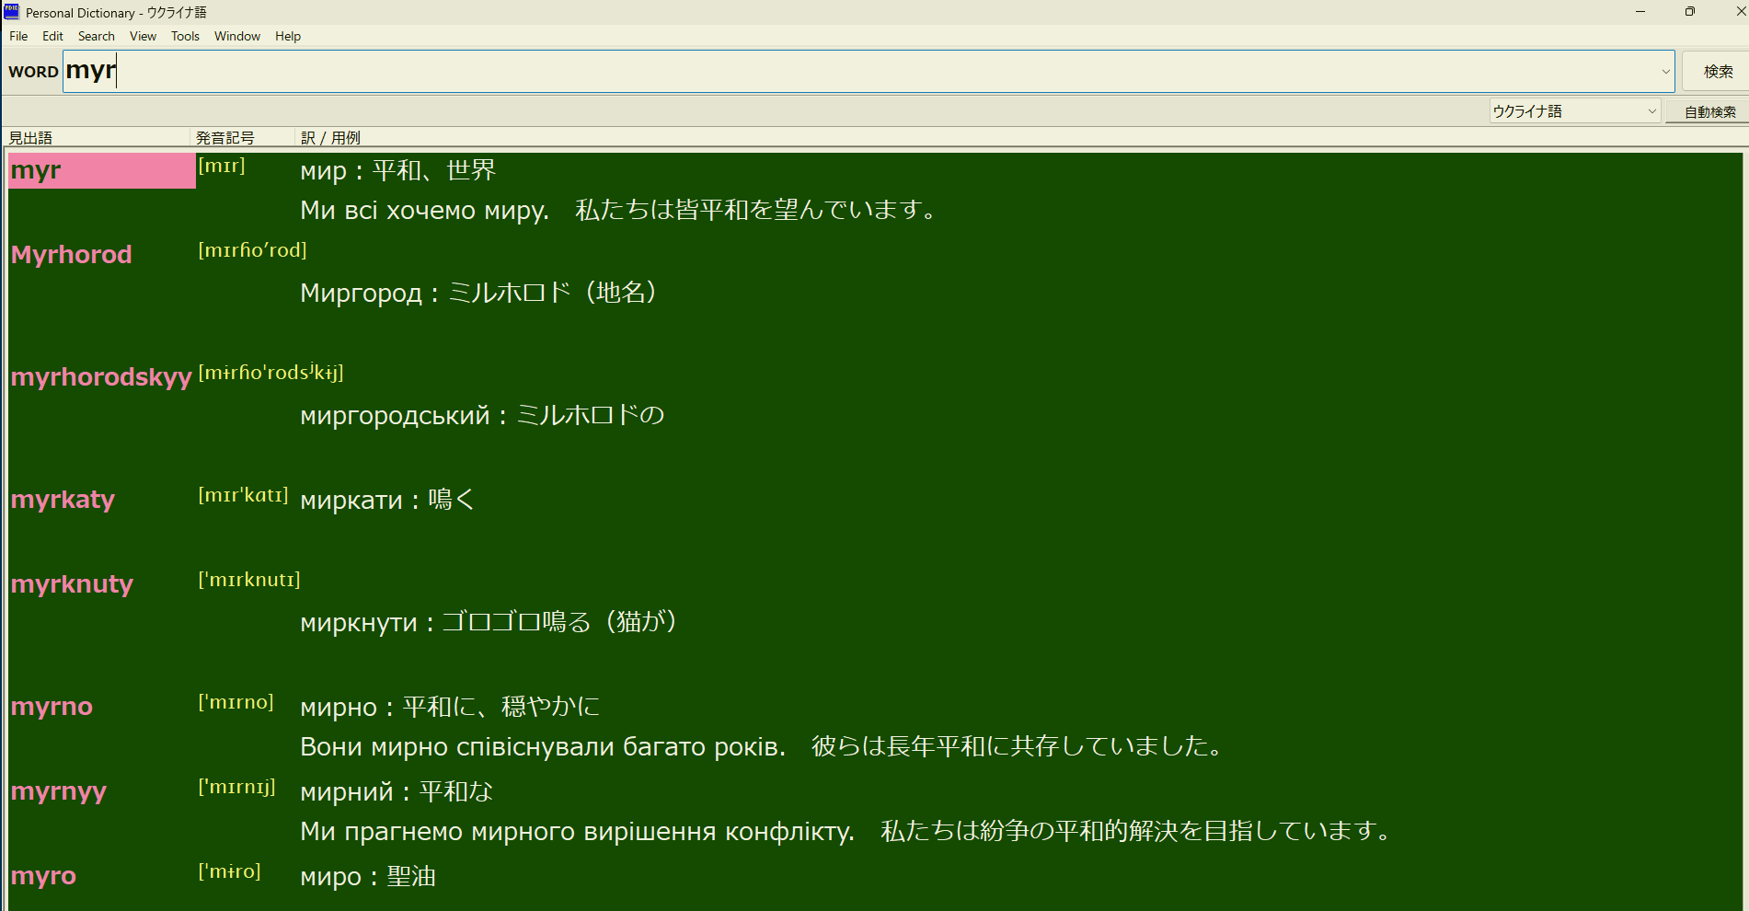Viewport: 1749px width, 911px height.
Task: Restore down the Personal Dictionary window
Action: [x=1689, y=12]
